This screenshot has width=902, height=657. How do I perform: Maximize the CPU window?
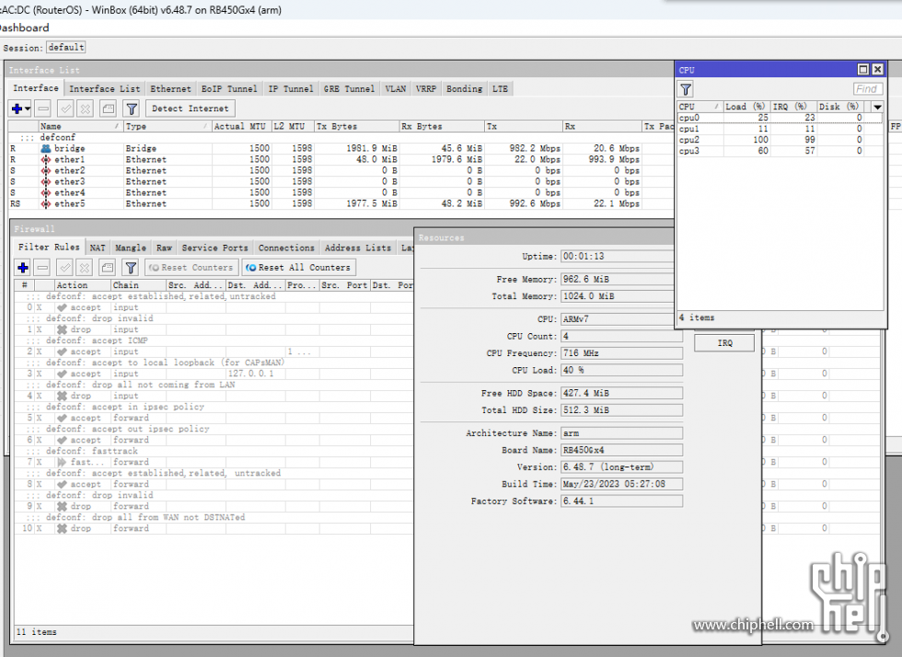pos(863,70)
